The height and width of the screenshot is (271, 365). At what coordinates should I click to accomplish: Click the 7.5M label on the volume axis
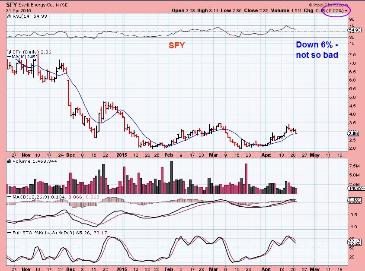pos(355,166)
